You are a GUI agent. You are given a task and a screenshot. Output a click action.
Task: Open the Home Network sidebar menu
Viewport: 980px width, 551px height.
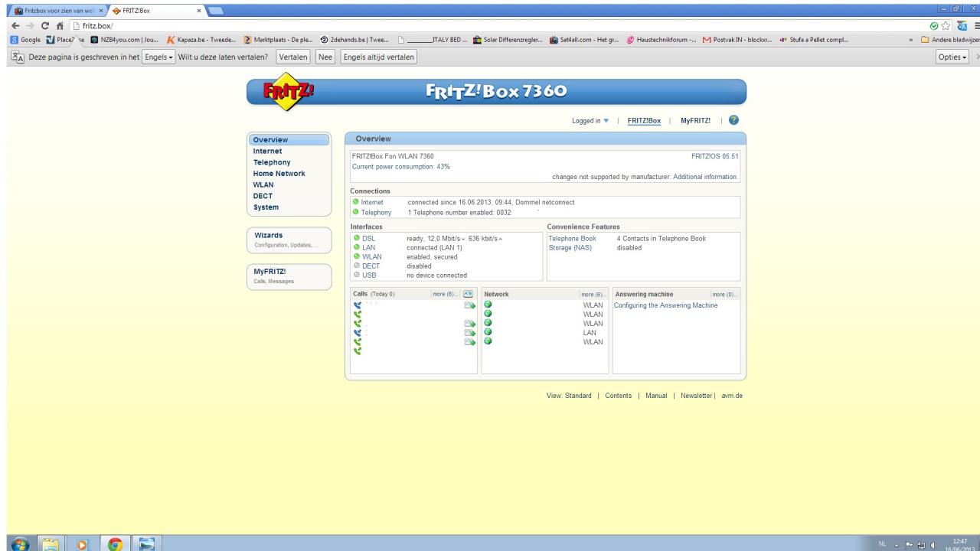[x=279, y=174]
